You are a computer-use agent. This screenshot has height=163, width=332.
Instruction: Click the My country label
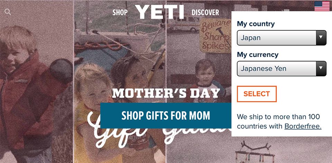[x=256, y=24]
